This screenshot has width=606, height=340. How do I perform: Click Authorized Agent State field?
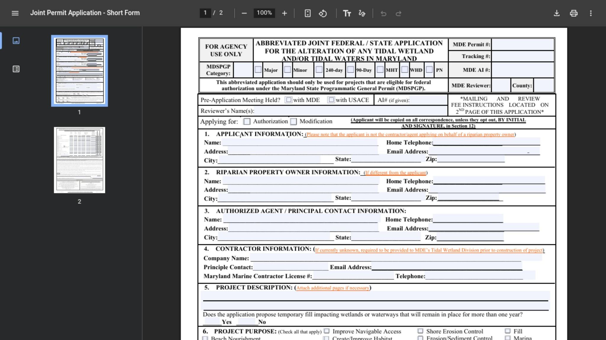386,237
